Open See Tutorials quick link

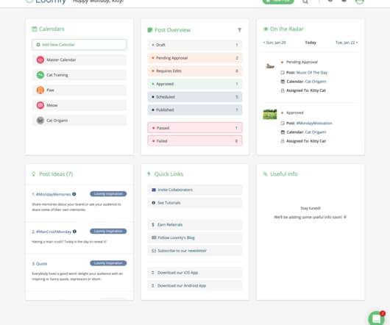pyautogui.click(x=195, y=203)
